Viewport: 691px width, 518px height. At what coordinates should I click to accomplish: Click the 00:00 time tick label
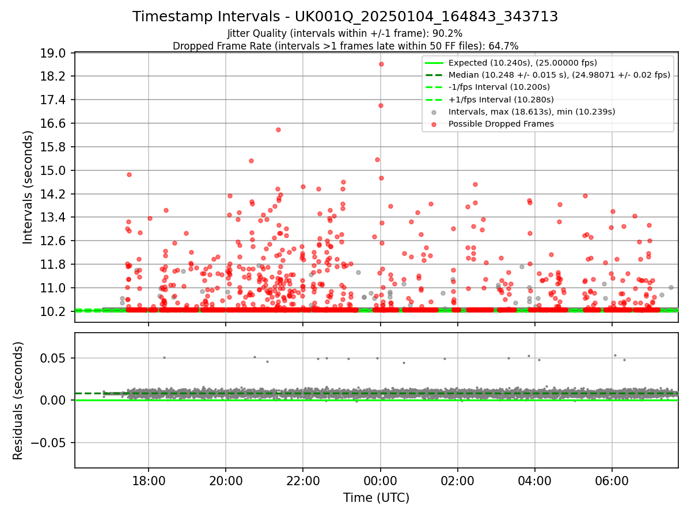click(381, 481)
